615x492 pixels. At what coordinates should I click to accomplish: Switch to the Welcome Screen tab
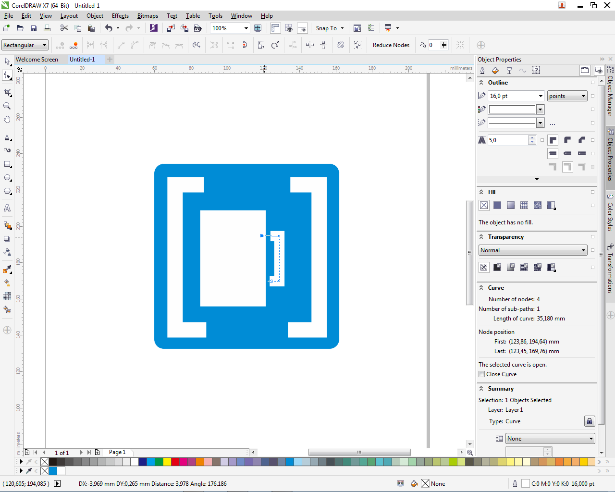(x=37, y=60)
